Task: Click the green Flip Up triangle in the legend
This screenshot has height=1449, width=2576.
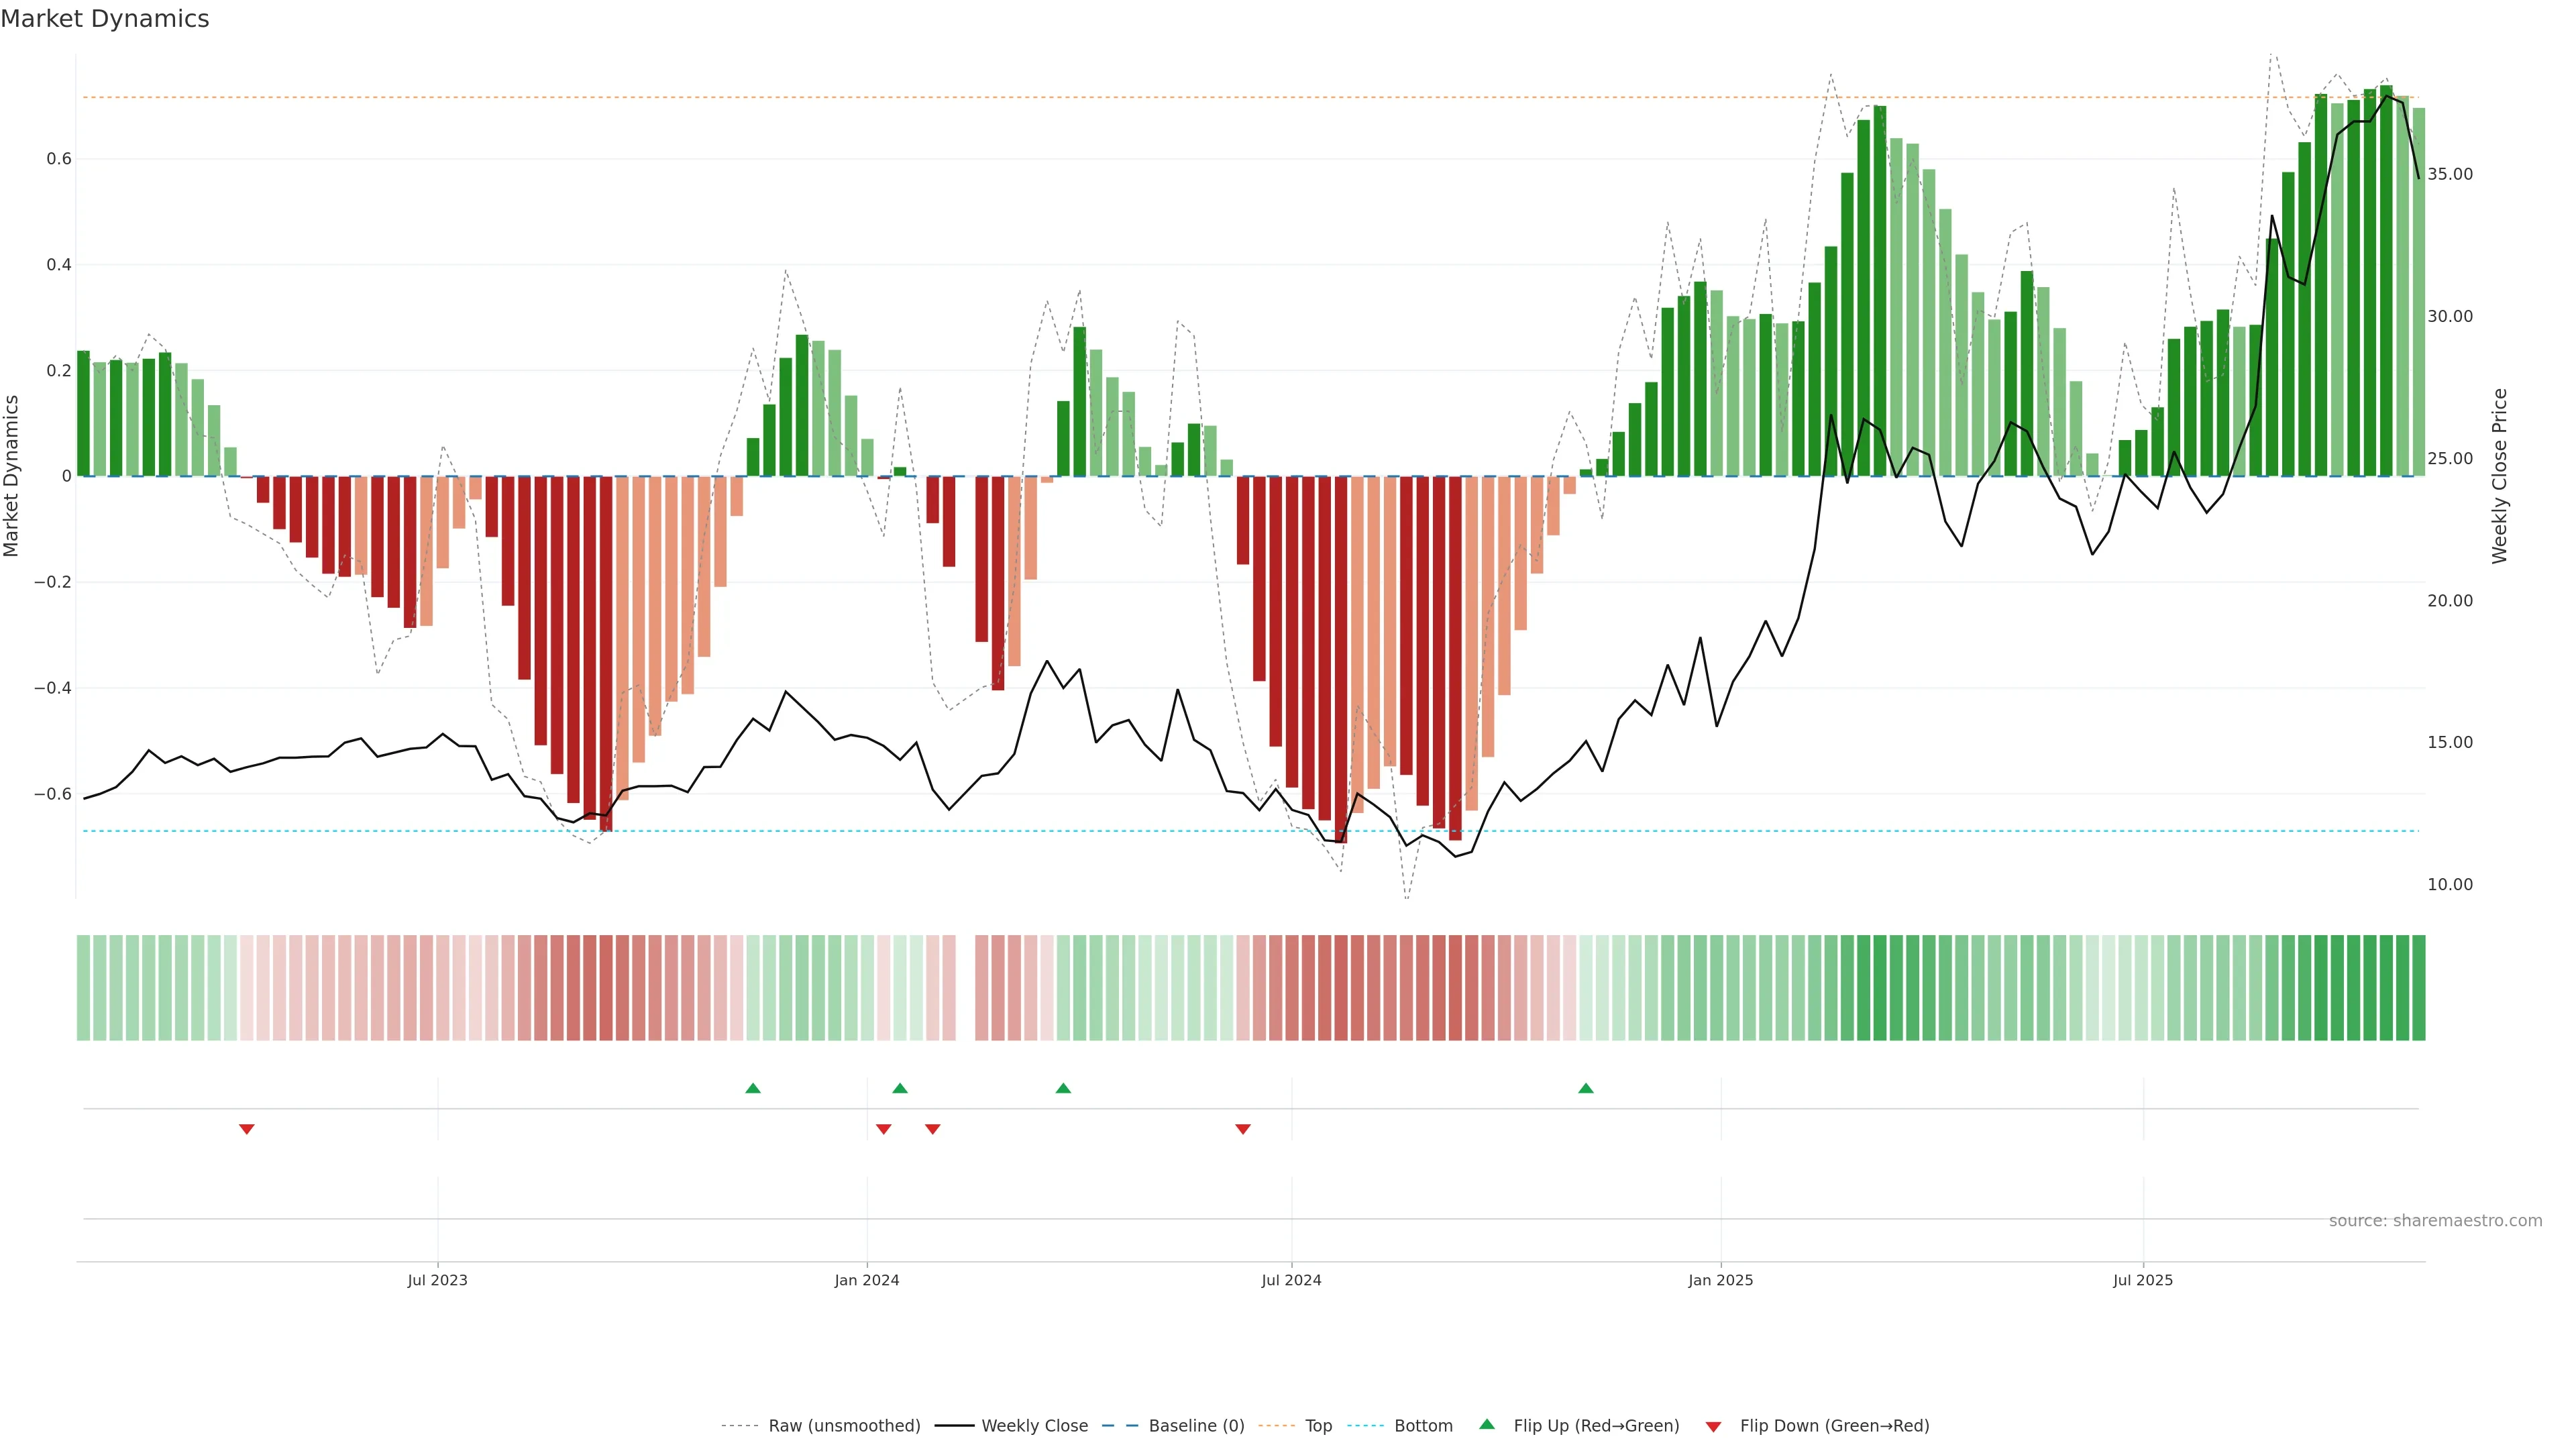Action: (1487, 1424)
